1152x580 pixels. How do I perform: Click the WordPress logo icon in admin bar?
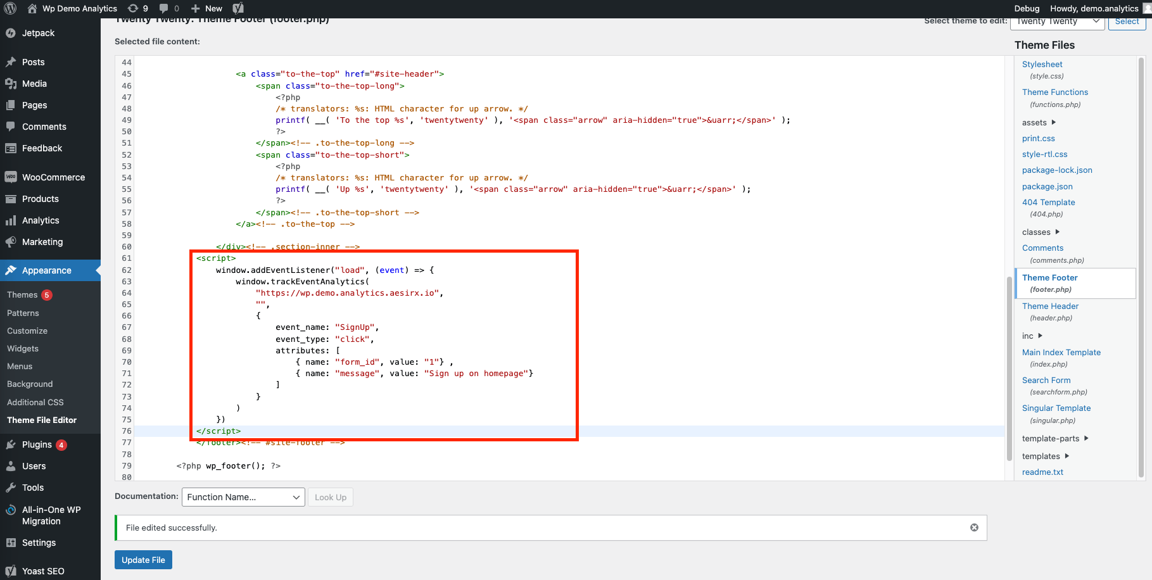click(x=10, y=8)
